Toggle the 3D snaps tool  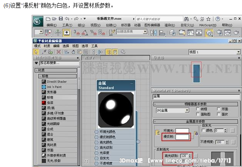(77, 32)
